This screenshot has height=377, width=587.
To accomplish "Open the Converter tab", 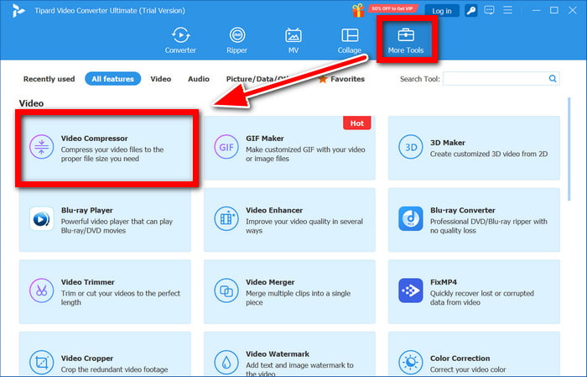I will click(x=180, y=41).
